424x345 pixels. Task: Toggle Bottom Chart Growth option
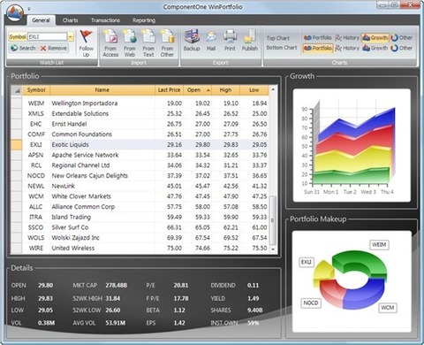click(375, 48)
